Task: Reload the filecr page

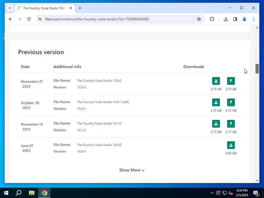Action: tap(29, 19)
